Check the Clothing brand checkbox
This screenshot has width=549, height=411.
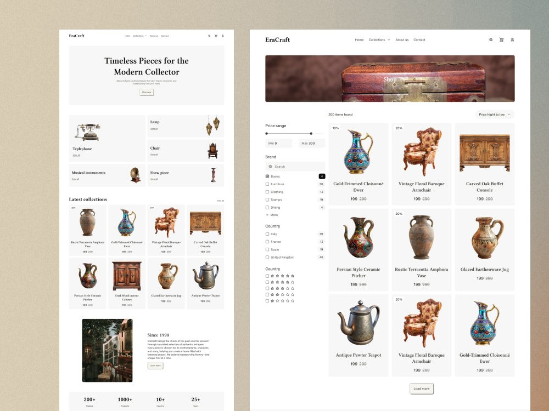[x=267, y=192]
